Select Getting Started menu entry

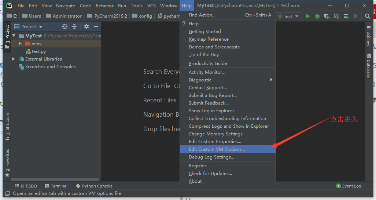pyautogui.click(x=228, y=32)
